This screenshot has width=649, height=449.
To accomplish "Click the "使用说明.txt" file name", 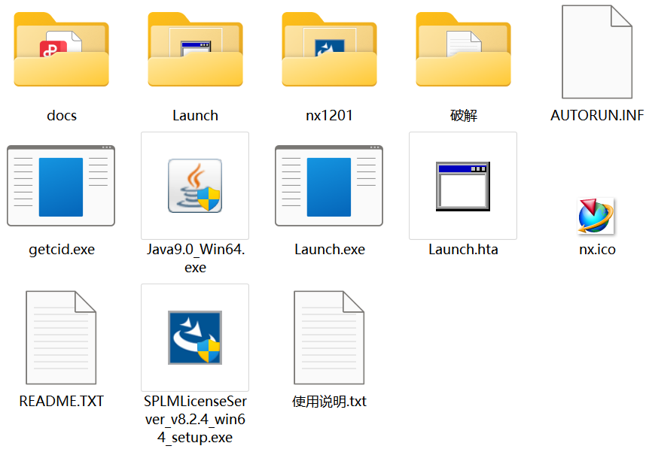I will (330, 401).
